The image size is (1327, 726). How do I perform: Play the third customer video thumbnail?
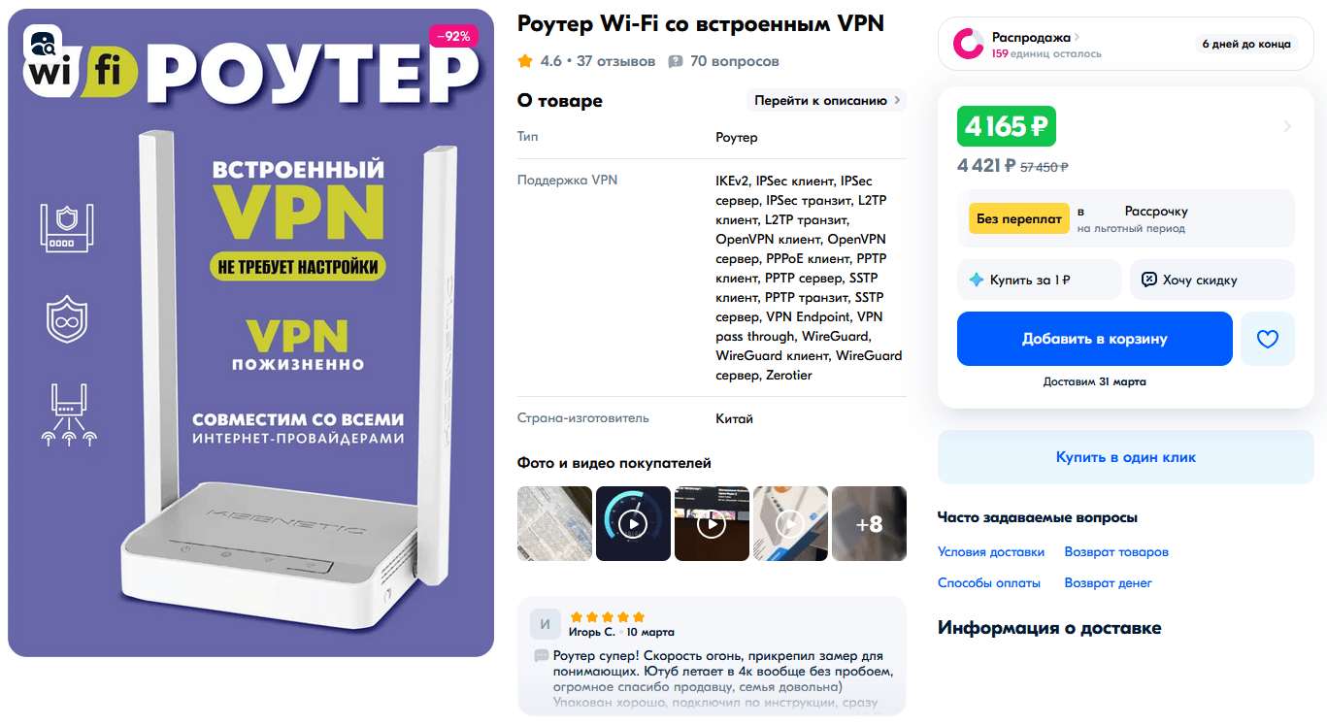click(712, 524)
